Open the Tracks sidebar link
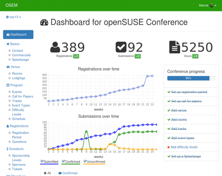 click(17, 101)
